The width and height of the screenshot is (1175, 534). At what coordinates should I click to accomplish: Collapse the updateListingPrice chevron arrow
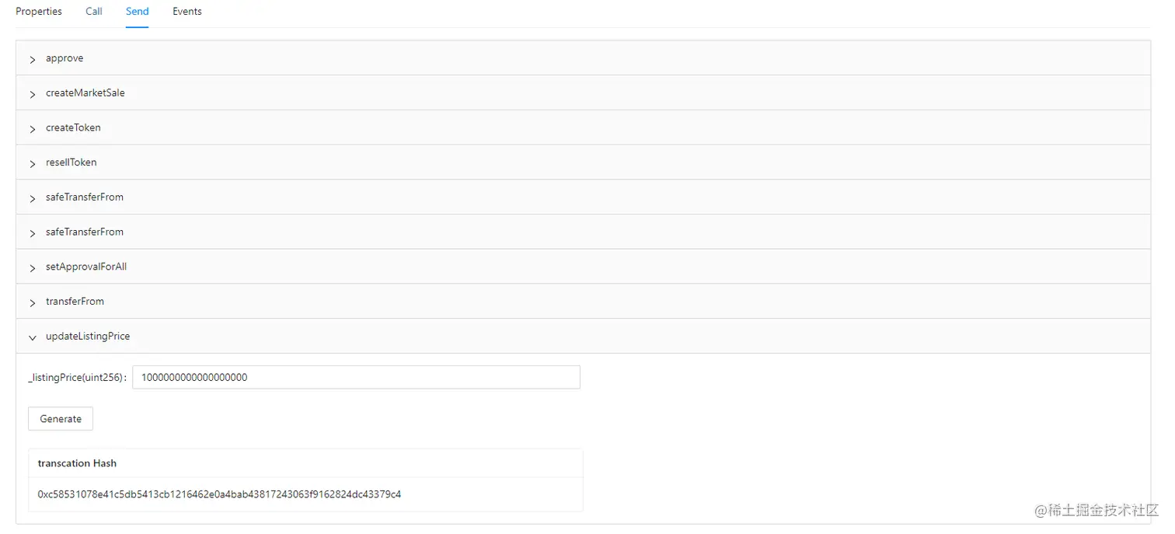pos(33,337)
